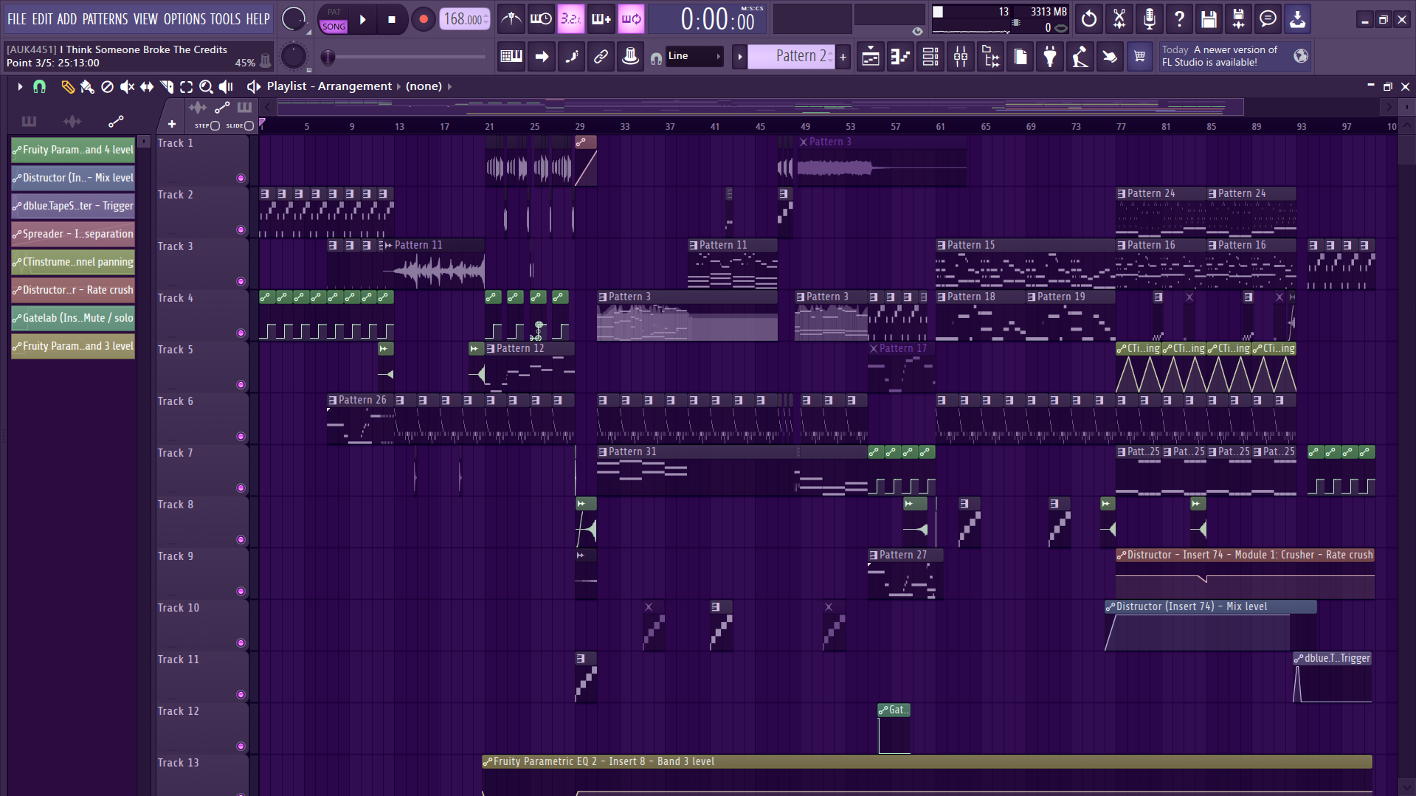This screenshot has height=796, width=1416.
Task: Select the select tool
Action: pos(187,87)
